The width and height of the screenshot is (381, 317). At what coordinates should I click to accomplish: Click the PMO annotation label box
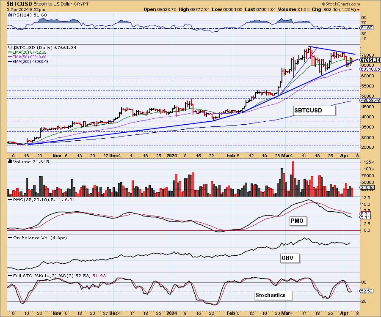(298, 221)
